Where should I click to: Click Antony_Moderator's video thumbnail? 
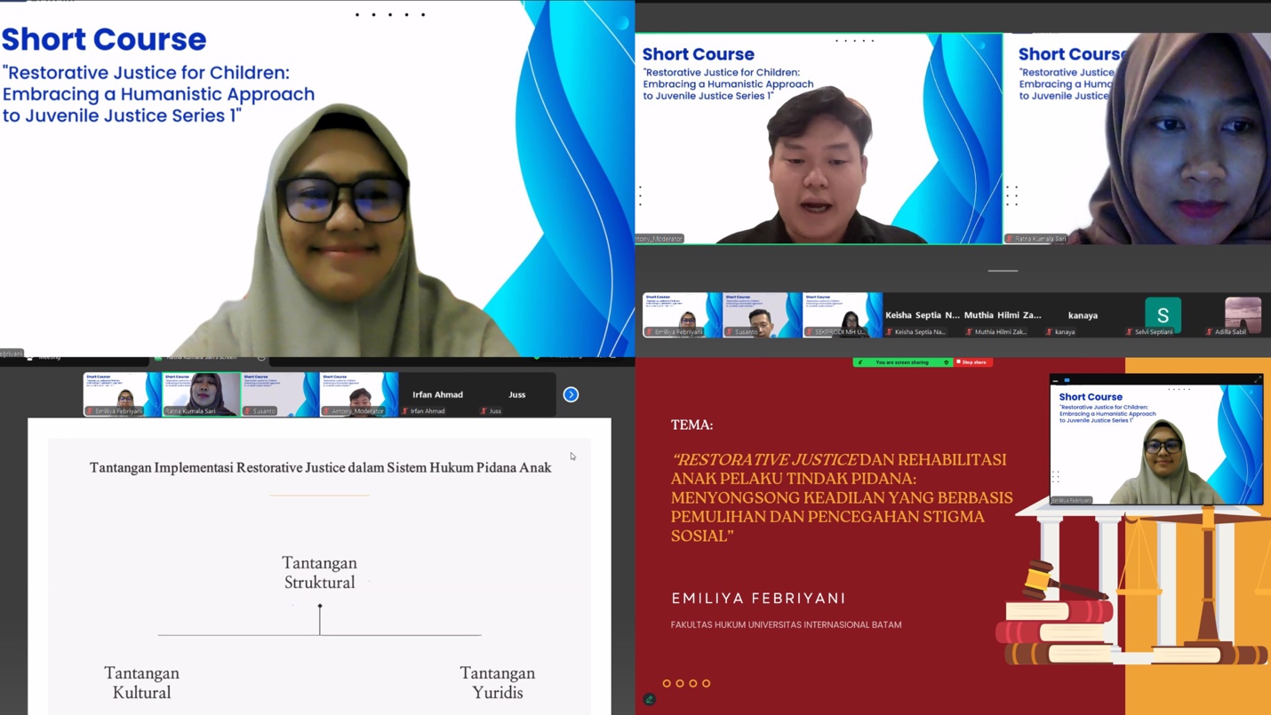[357, 393]
